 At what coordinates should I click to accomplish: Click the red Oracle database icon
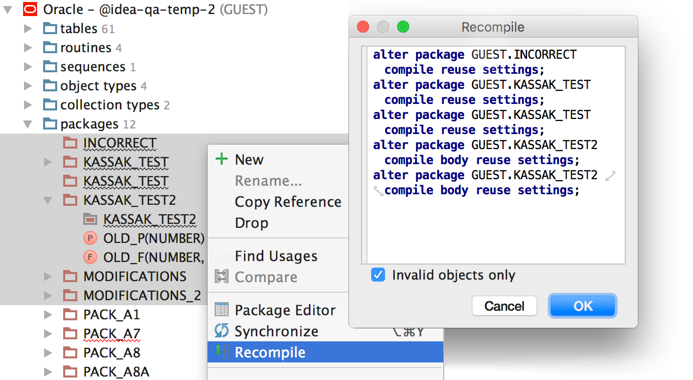point(31,9)
